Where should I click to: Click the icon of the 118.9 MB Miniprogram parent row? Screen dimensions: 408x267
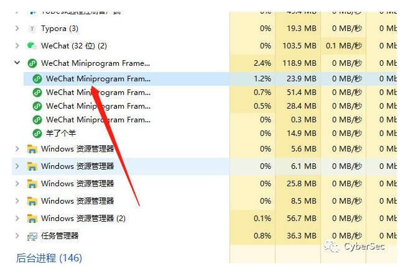pyautogui.click(x=32, y=63)
